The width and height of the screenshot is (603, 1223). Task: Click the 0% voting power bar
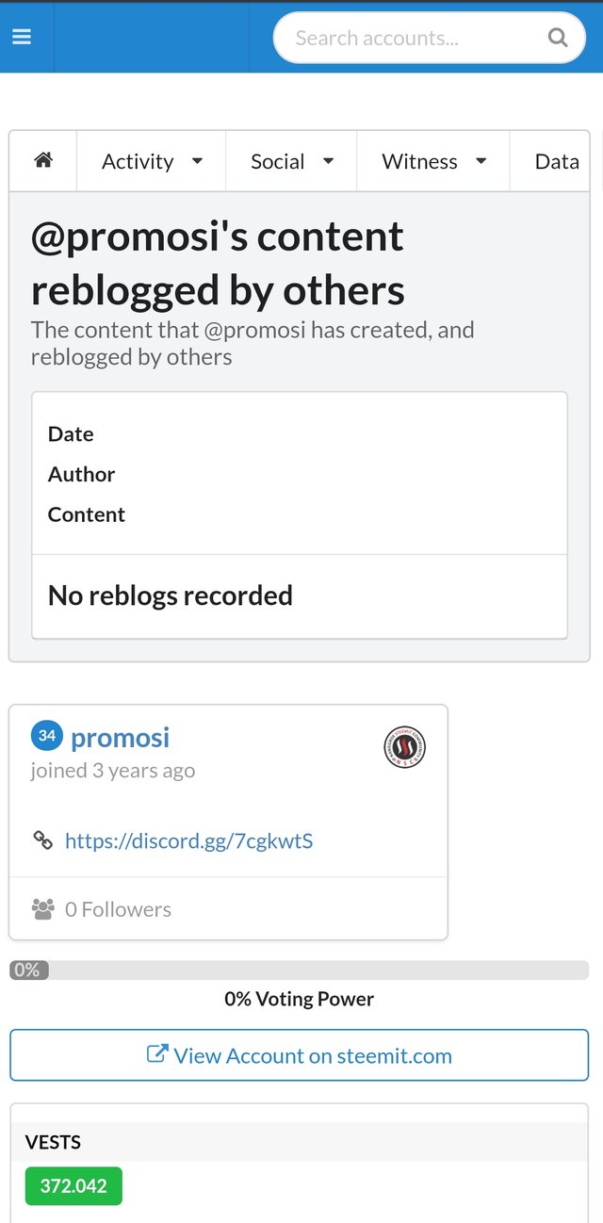coord(300,970)
